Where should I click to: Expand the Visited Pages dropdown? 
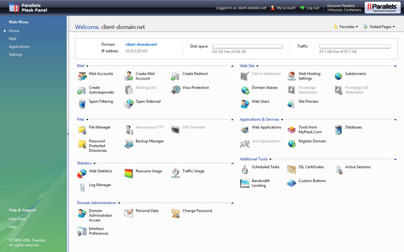coord(379,26)
